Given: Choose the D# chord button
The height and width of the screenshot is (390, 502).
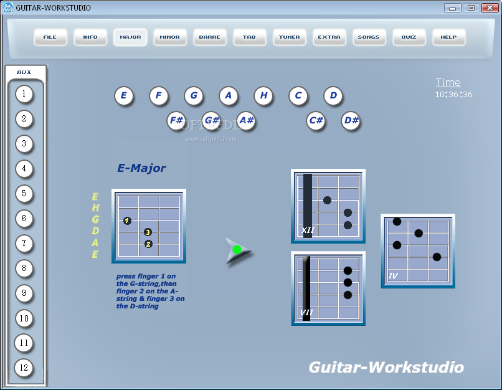Looking at the screenshot, I should coord(351,121).
